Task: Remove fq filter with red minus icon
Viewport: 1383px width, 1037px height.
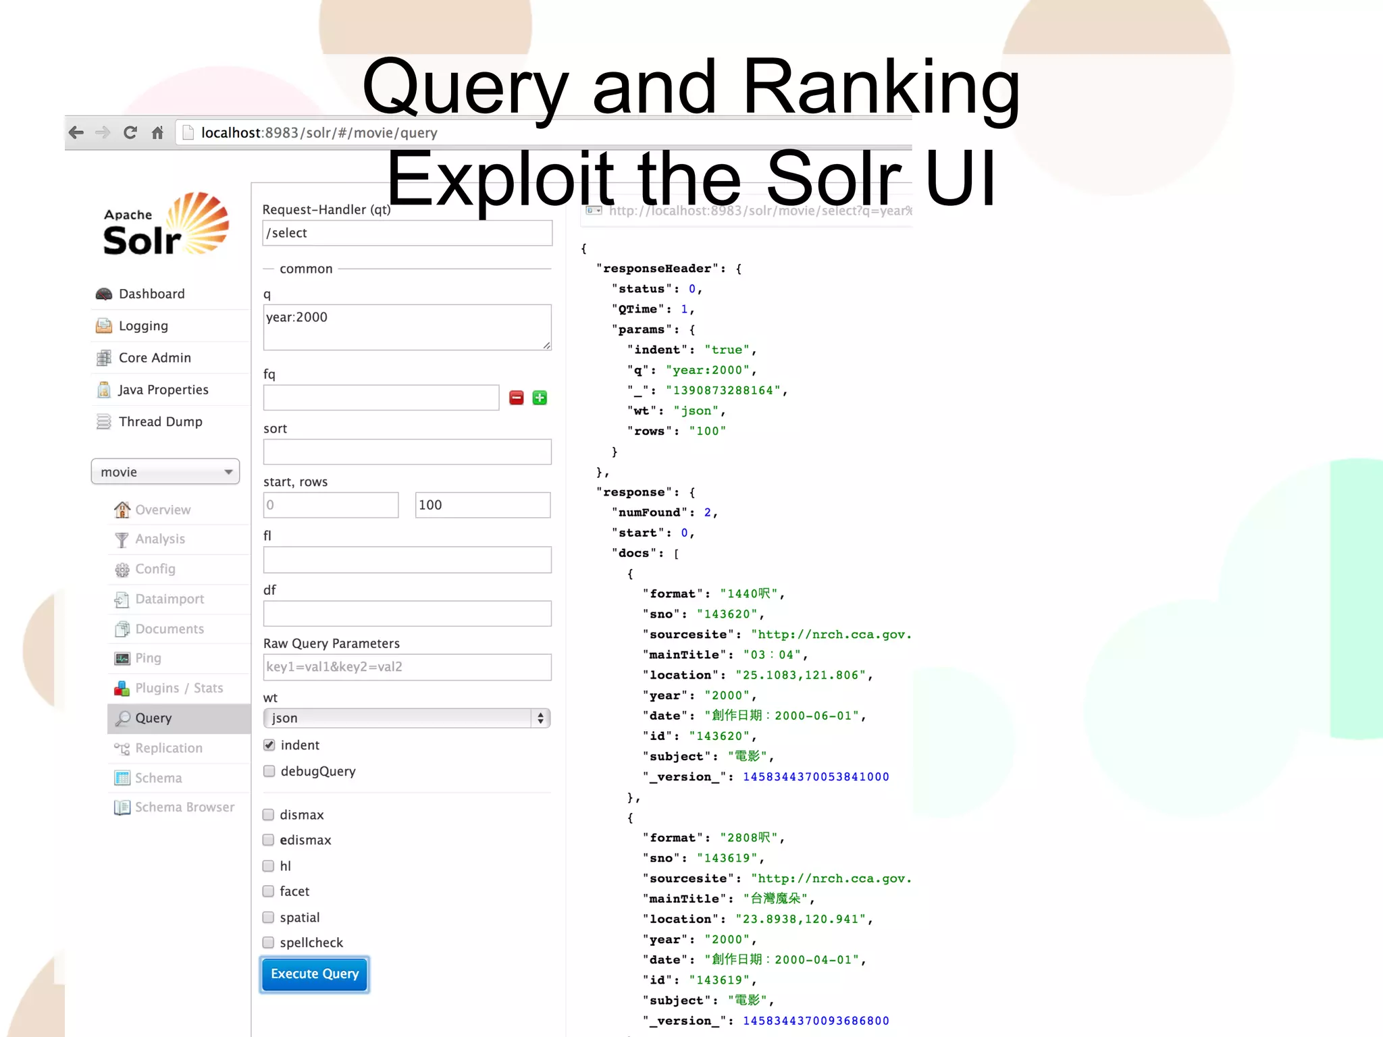Action: (x=517, y=398)
